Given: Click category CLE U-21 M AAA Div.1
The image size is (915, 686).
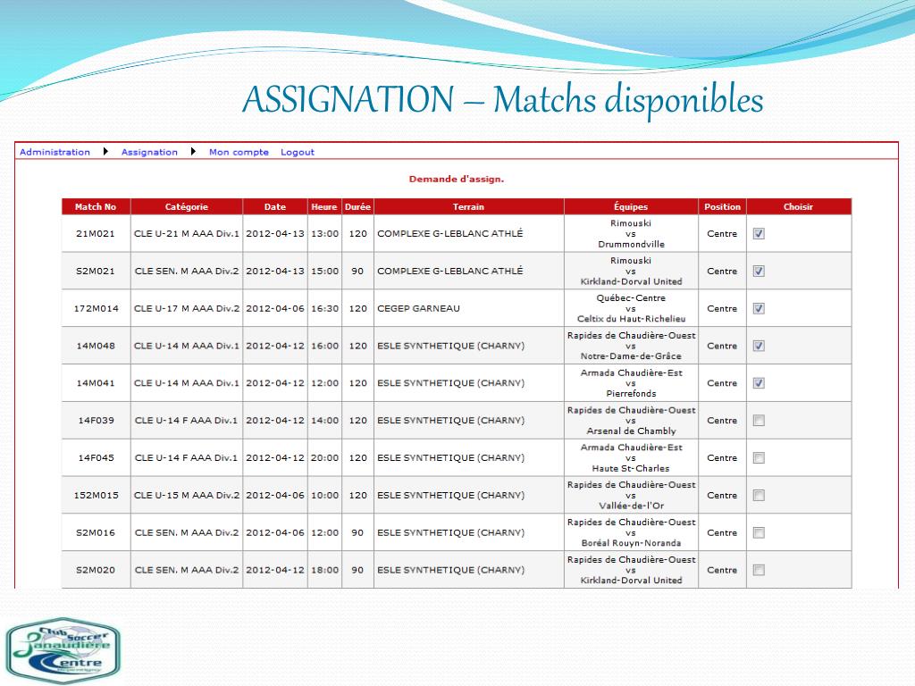Looking at the screenshot, I should point(186,234).
